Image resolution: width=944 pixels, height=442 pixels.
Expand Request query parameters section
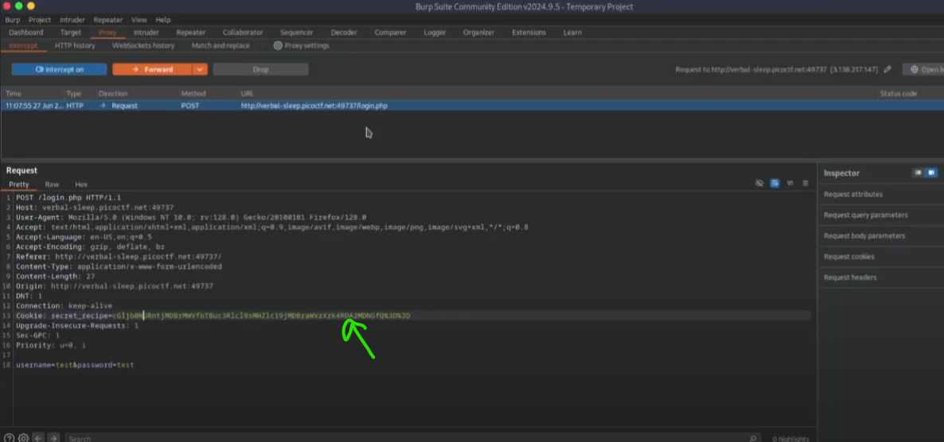coord(866,215)
